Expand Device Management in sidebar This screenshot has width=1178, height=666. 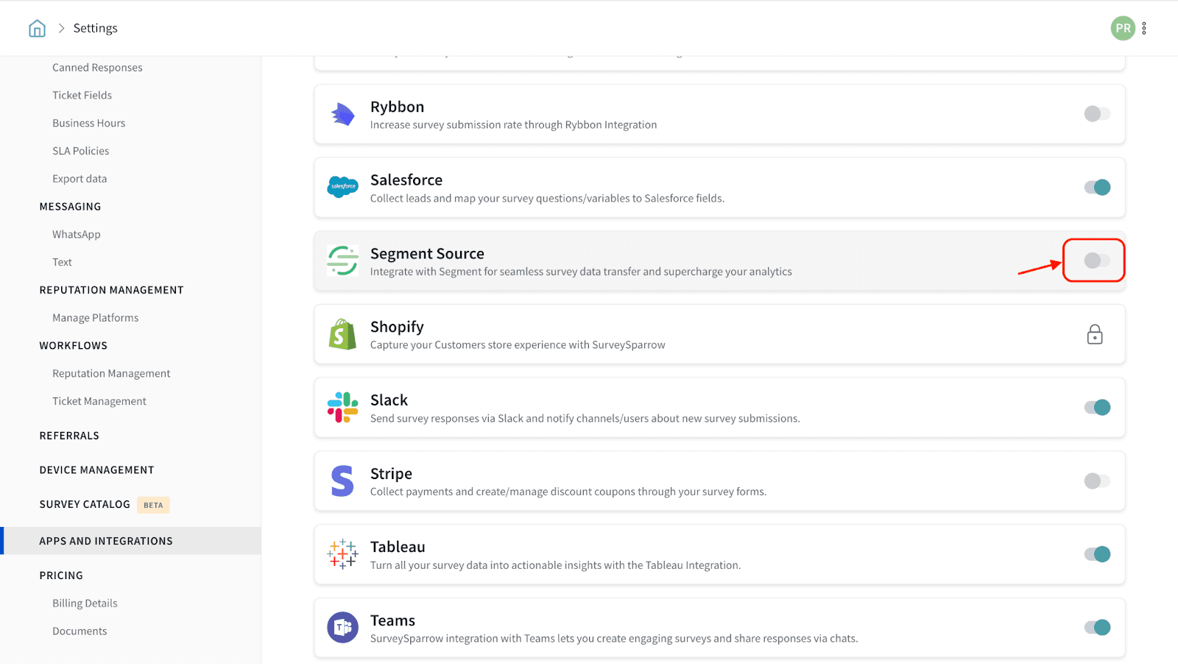(x=96, y=470)
